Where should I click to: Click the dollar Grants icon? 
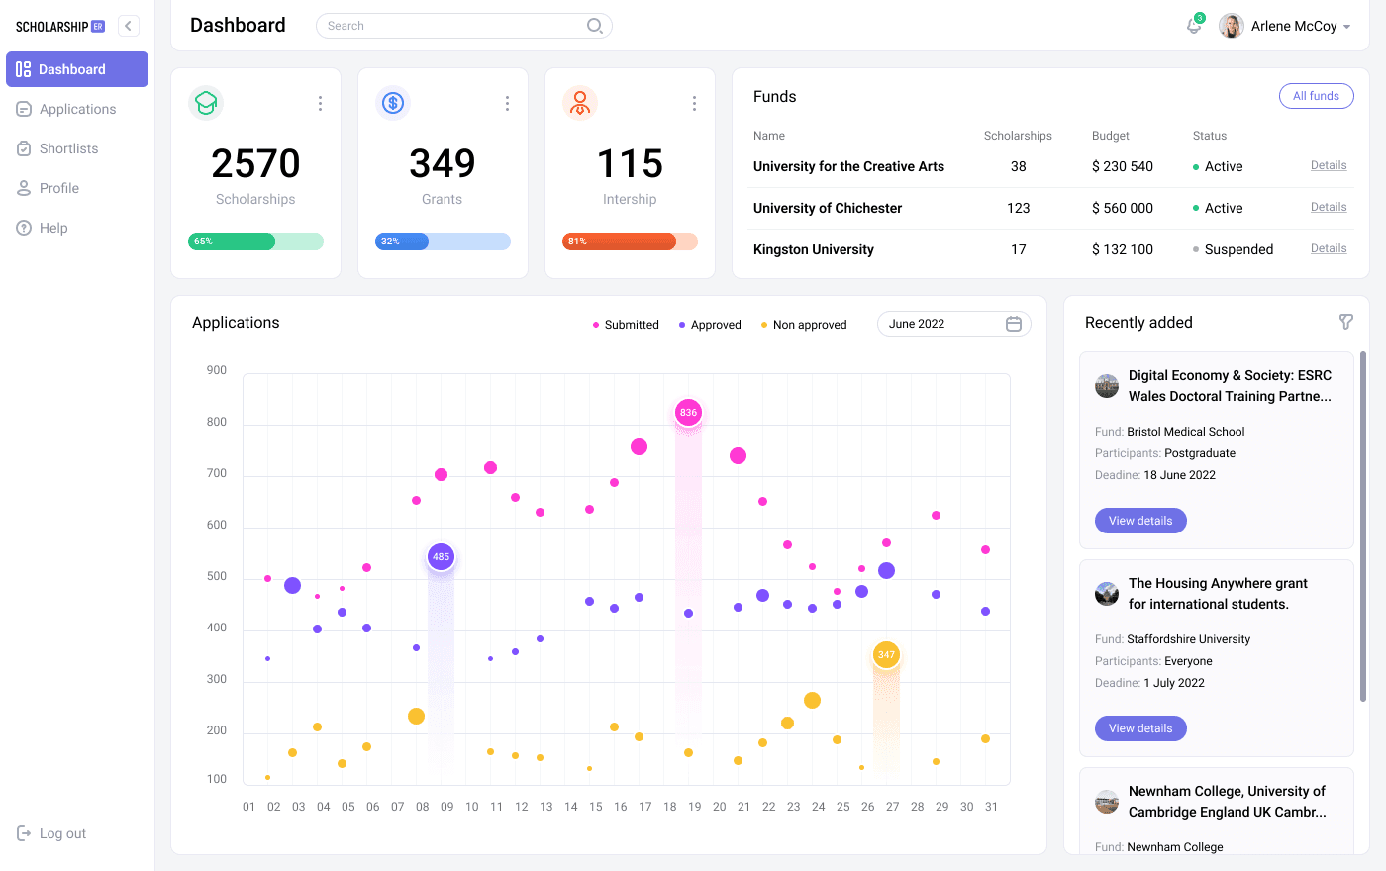pos(393,103)
